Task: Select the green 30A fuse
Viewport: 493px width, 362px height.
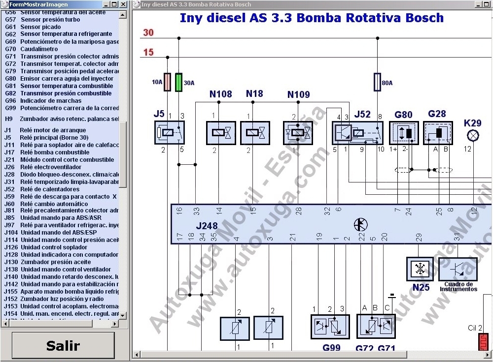Action: pyautogui.click(x=178, y=82)
